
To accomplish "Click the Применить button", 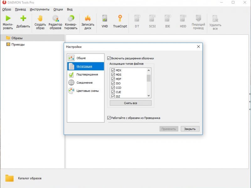I will (169, 129).
